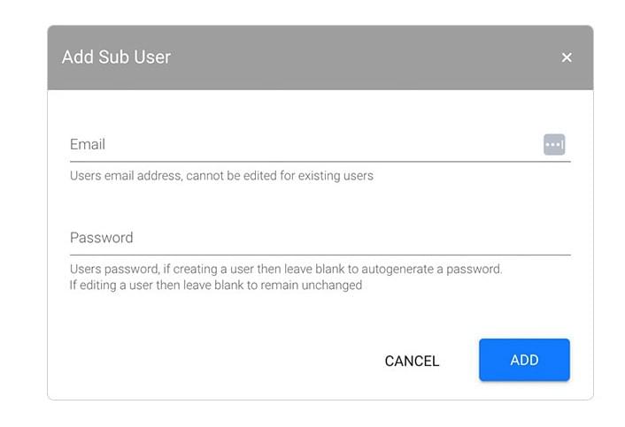Click the Email placeholder label
Viewport: 625px width, 427px height.
point(88,144)
